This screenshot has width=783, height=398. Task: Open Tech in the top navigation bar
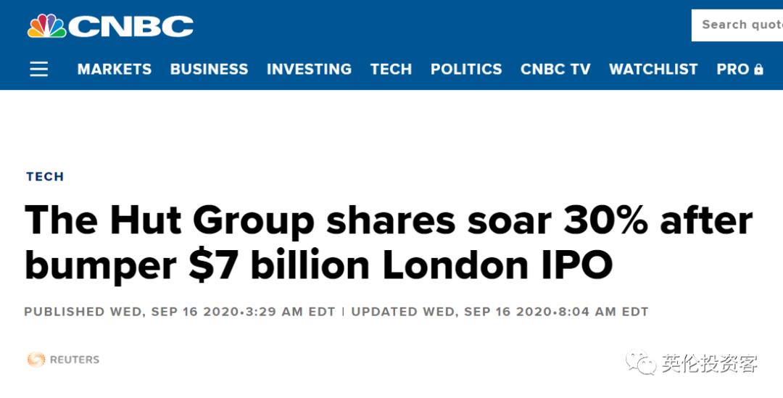coord(391,69)
